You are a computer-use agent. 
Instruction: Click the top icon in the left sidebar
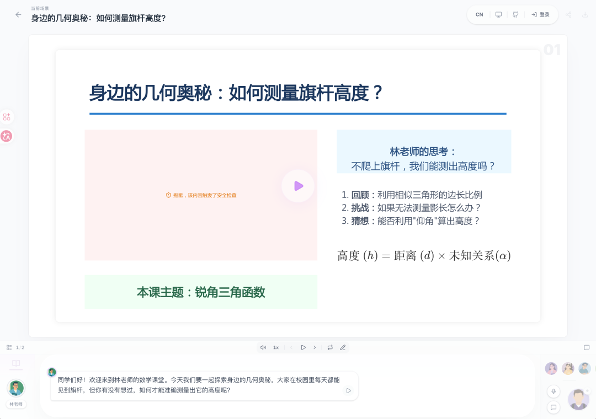[x=7, y=116]
